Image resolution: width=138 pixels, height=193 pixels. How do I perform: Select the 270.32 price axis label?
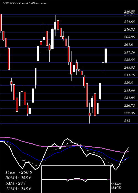pyautogui.click(x=129, y=30)
